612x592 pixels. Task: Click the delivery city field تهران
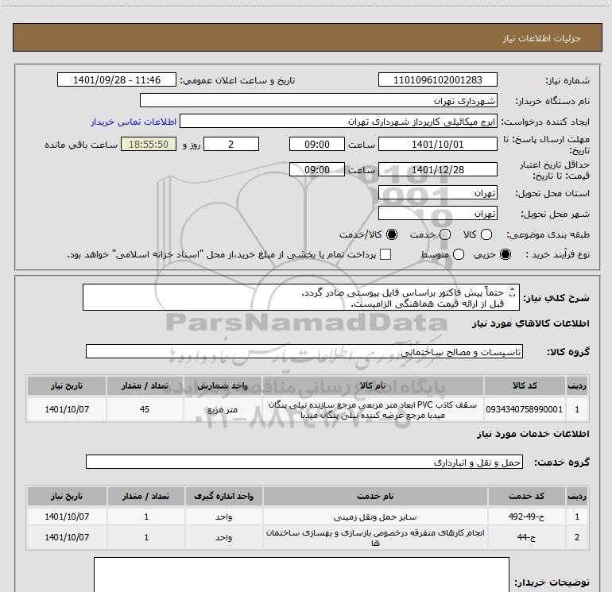click(x=437, y=214)
